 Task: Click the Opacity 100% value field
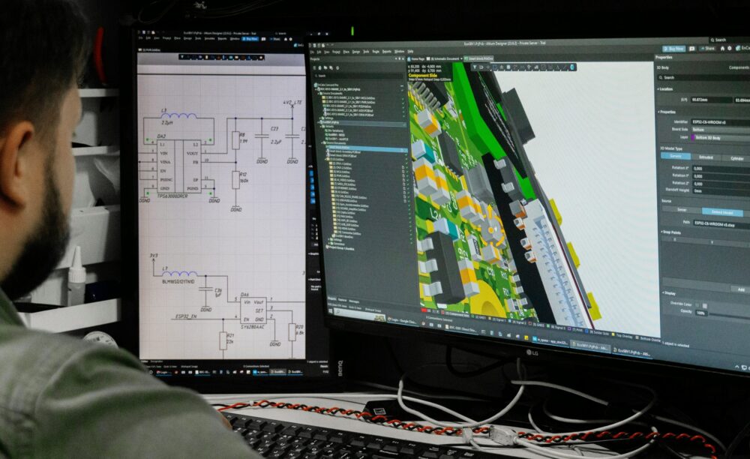[x=701, y=313]
